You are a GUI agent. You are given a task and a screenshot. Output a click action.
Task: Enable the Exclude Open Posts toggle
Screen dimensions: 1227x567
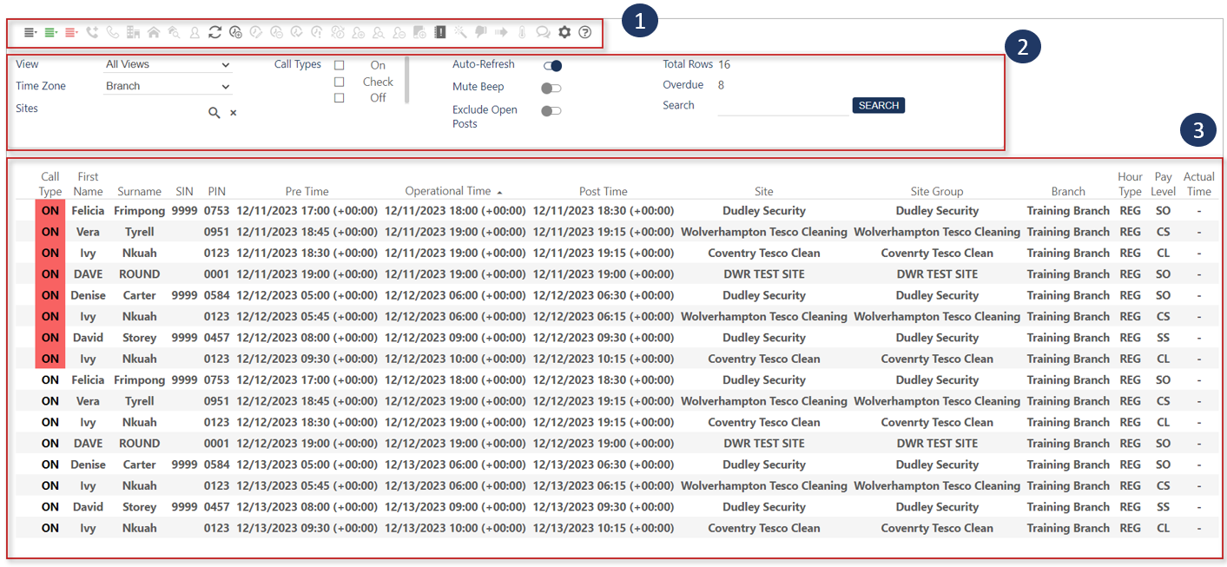click(x=551, y=110)
